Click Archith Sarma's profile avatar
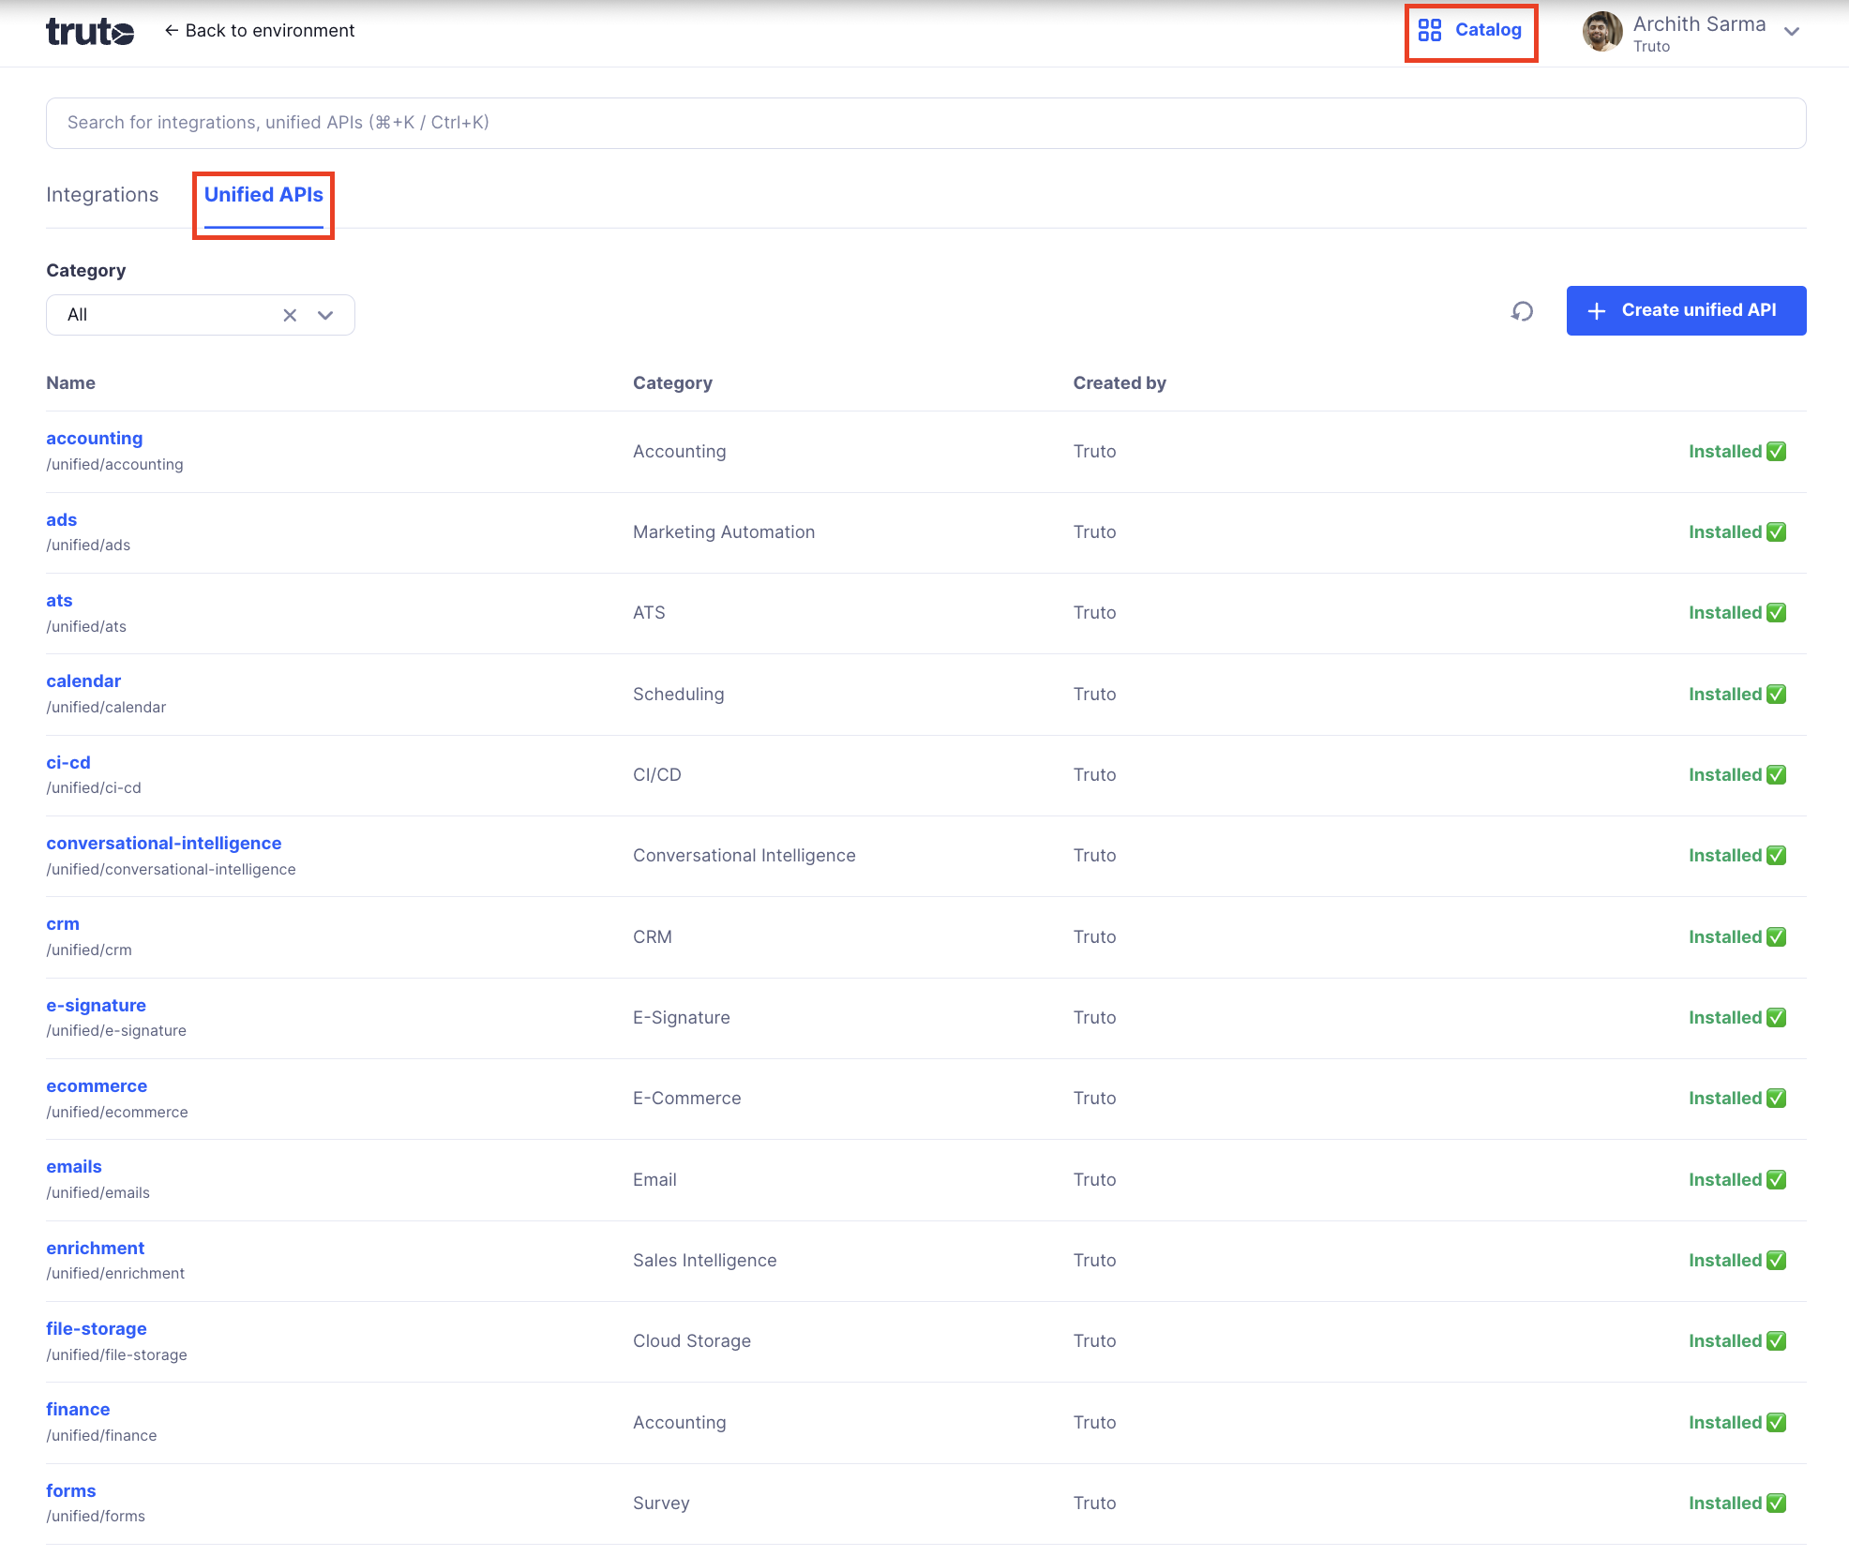1849x1556 pixels. (1602, 32)
